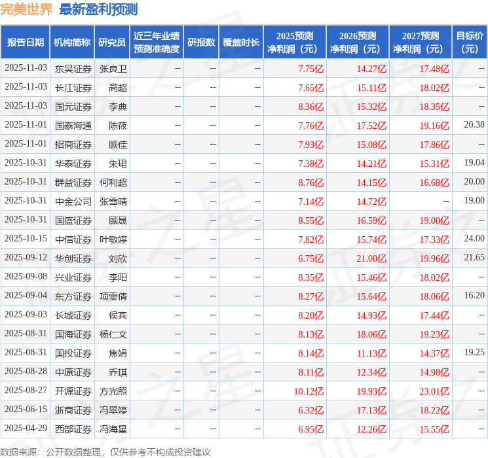Click target price 19.04
The width and height of the screenshot is (488, 458).
(x=474, y=163)
